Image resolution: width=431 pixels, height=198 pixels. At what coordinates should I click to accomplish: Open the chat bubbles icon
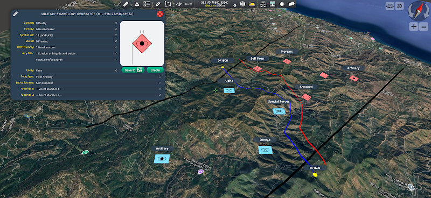(x=291, y=4)
